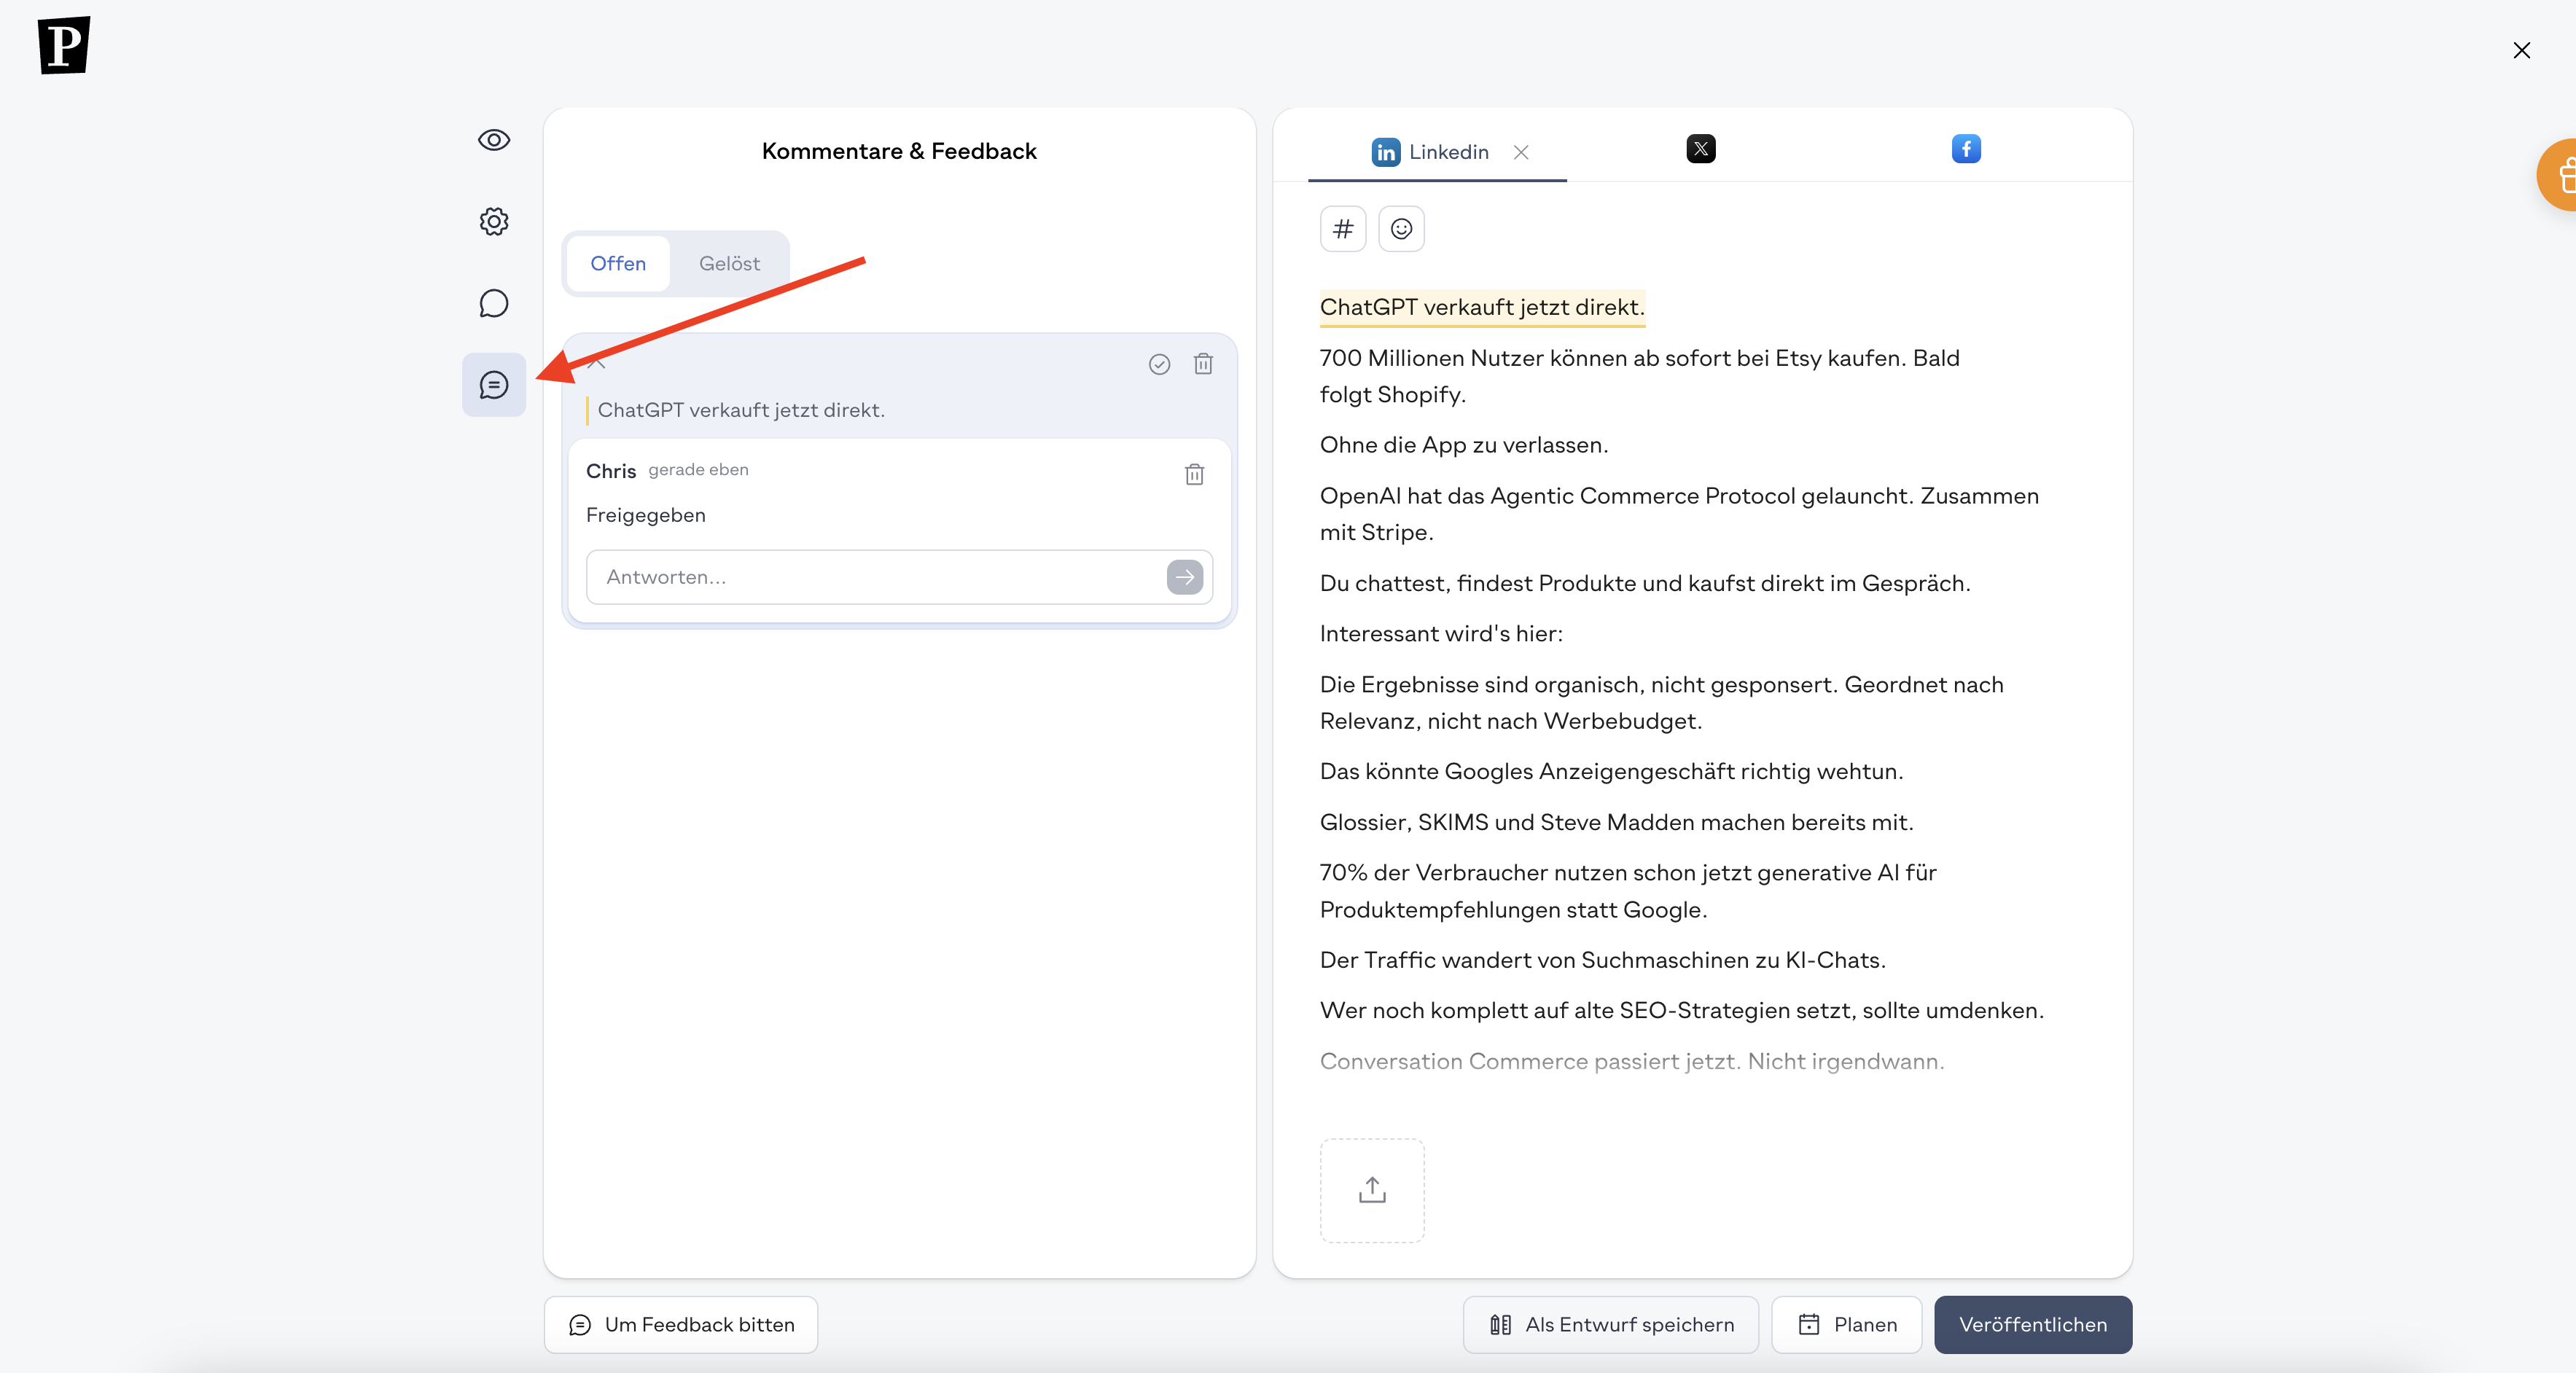Image resolution: width=2576 pixels, height=1373 pixels.
Task: Remove Linkedin tab with its X
Action: [x=1521, y=152]
